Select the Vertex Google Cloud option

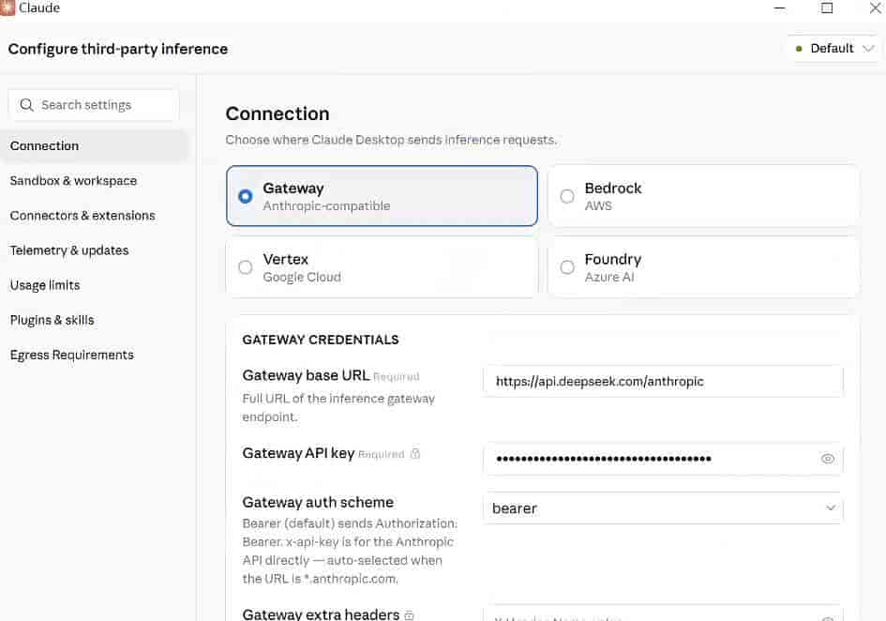pyautogui.click(x=382, y=267)
